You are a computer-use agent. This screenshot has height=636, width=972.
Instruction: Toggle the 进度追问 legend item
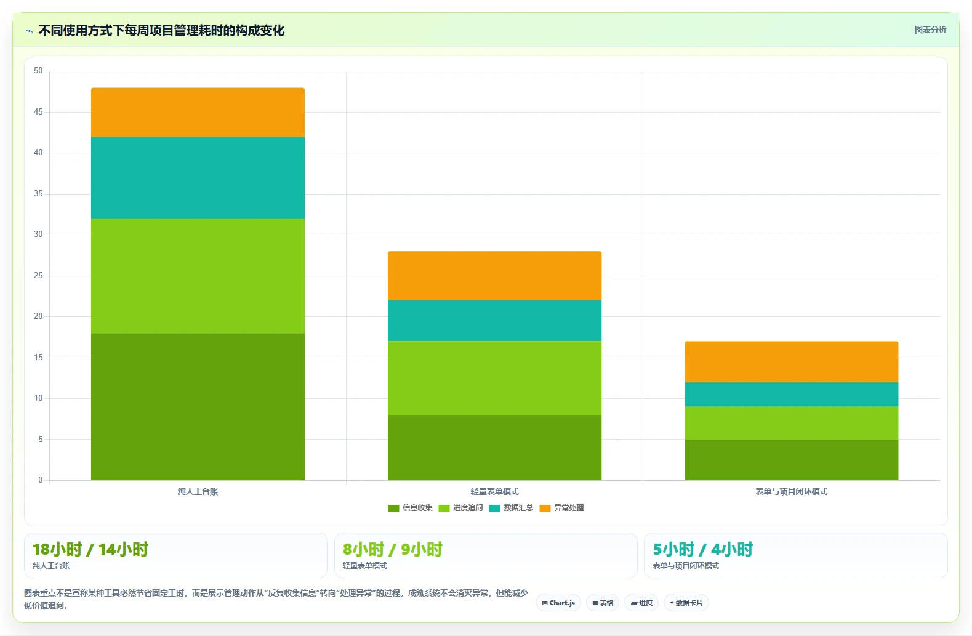pyautogui.click(x=460, y=508)
